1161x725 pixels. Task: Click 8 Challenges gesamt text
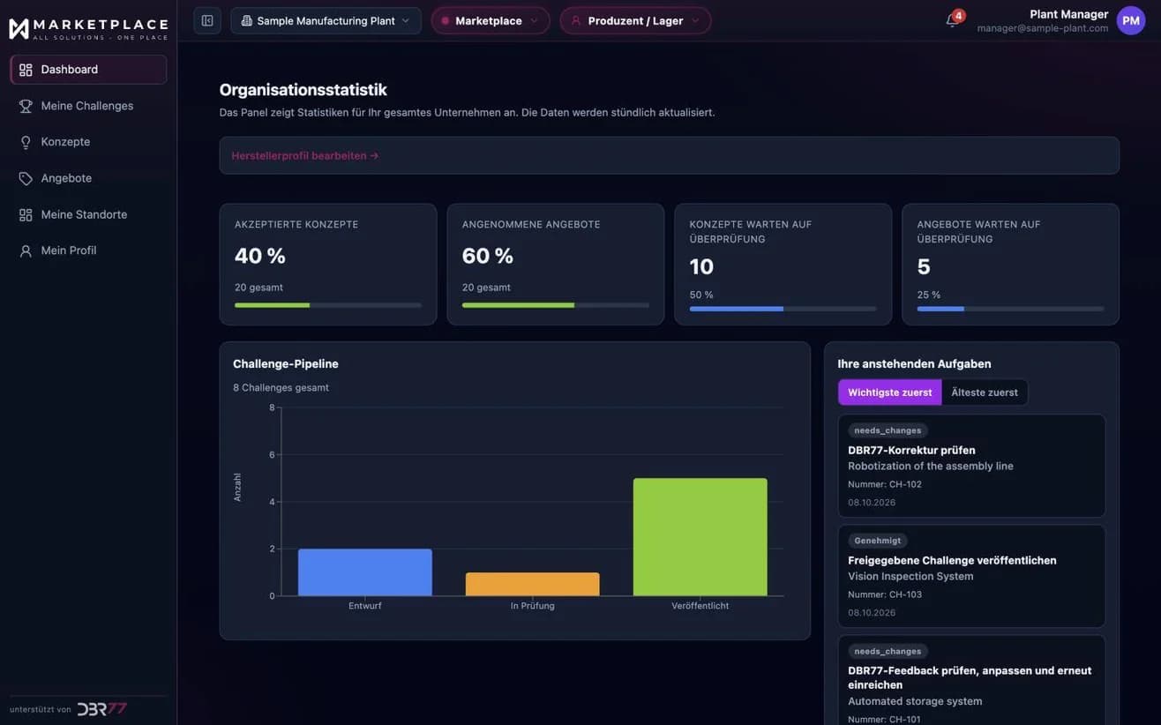[x=281, y=387]
